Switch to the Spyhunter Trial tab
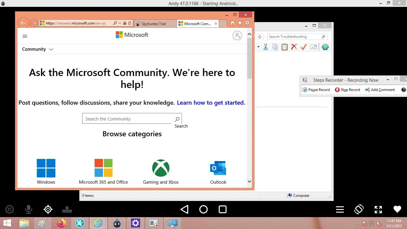Image resolution: width=407 pixels, height=229 pixels. (155, 24)
